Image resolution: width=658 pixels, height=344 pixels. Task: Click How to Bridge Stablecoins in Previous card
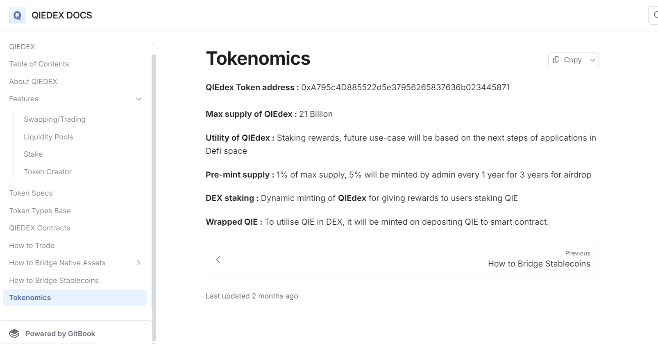click(539, 264)
